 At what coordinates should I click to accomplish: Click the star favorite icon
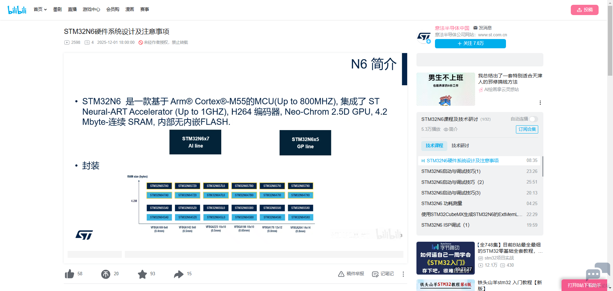click(142, 274)
